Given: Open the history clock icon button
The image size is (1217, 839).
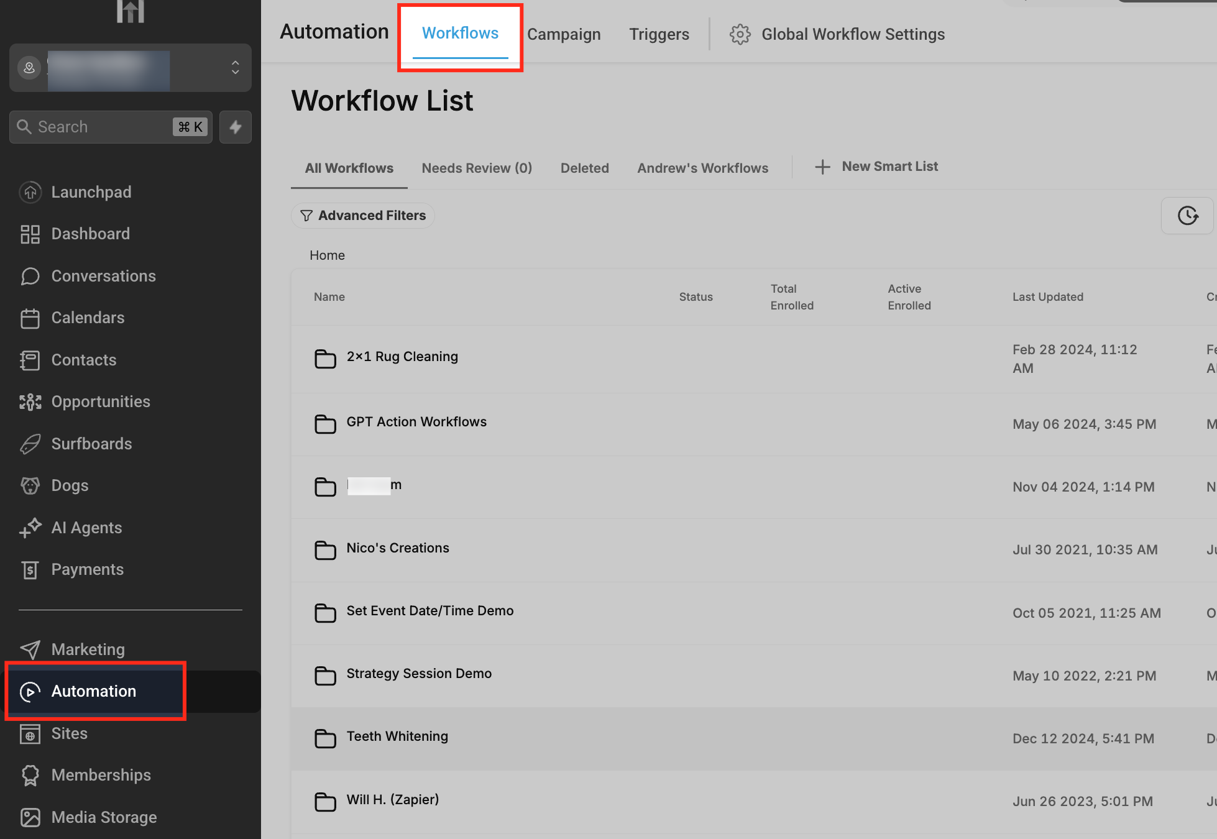Looking at the screenshot, I should point(1187,216).
